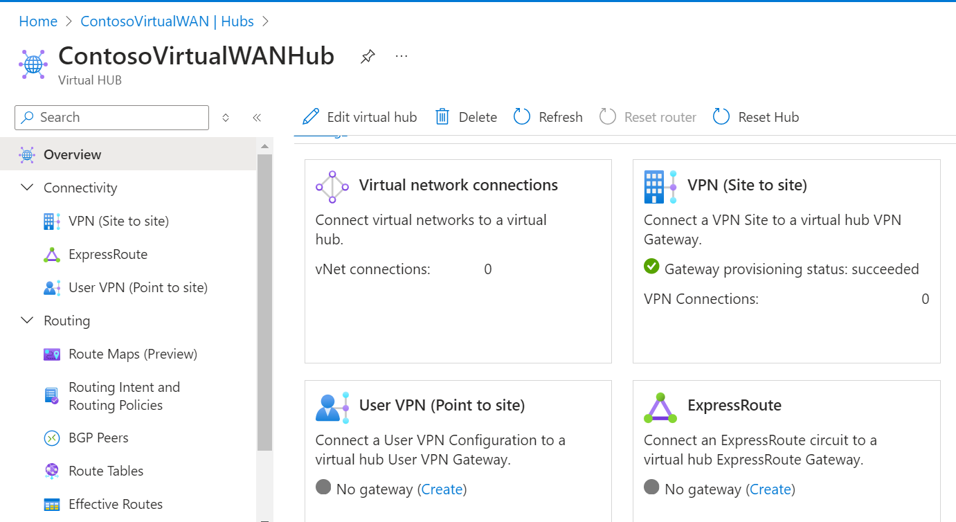
Task: Click the User VPN sidebar person icon
Action: pyautogui.click(x=52, y=288)
